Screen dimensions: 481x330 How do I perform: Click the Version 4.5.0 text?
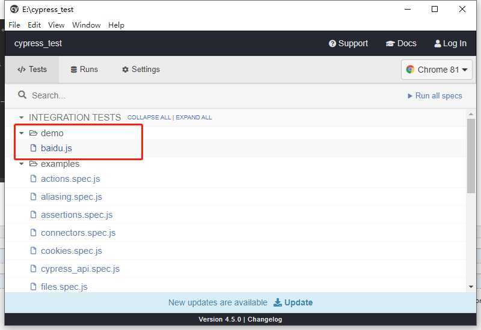tap(219, 319)
